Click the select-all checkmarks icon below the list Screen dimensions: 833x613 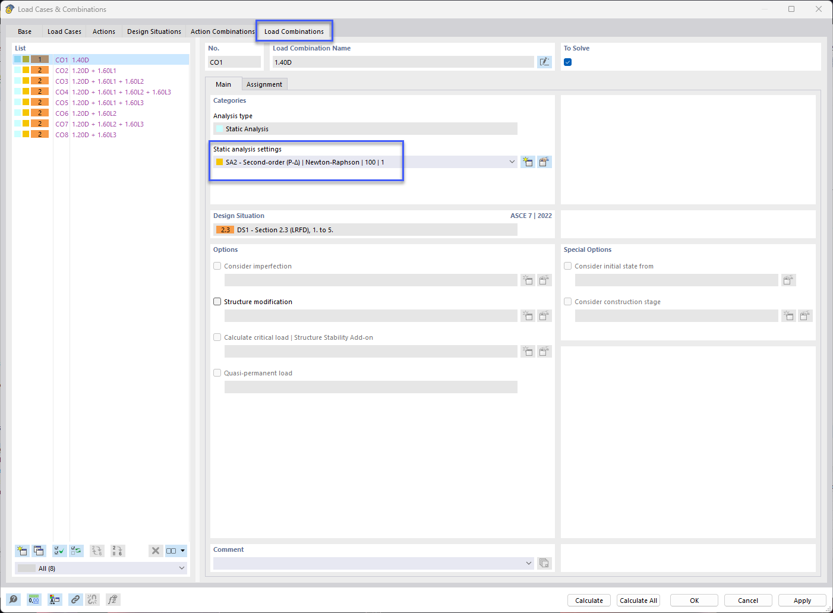59,551
